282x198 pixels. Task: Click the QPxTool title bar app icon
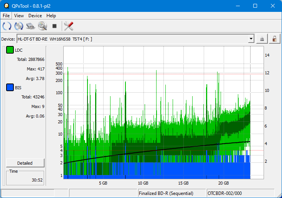[7, 6]
